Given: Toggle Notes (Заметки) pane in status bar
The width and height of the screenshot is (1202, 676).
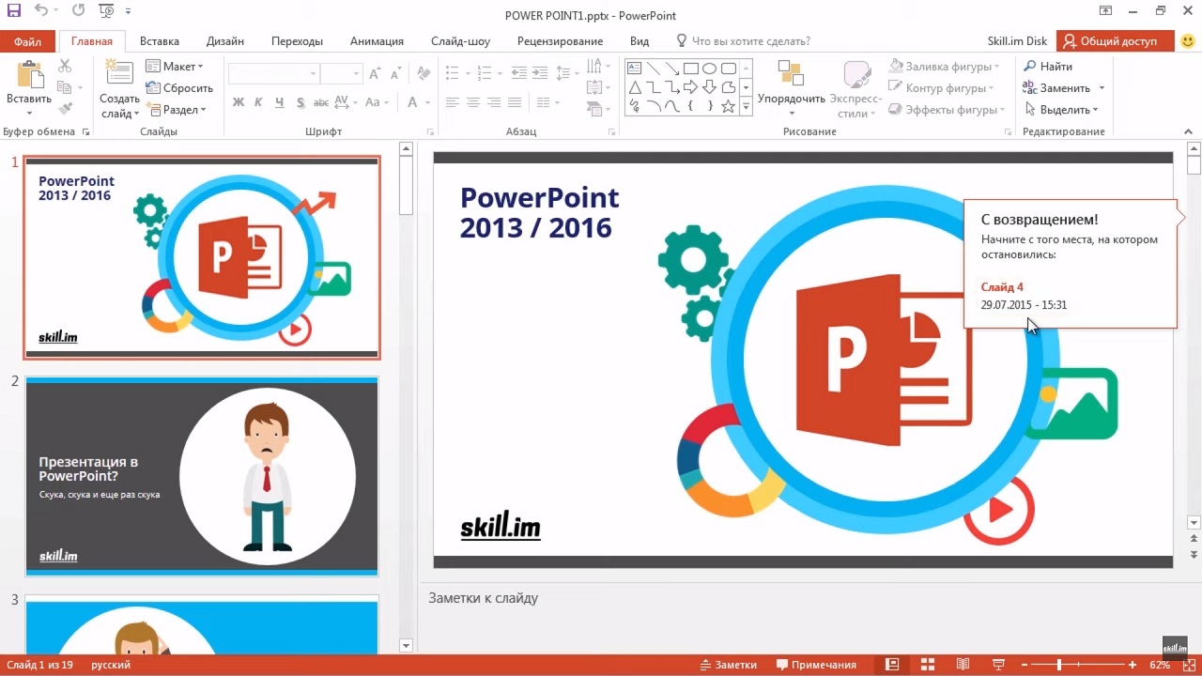Looking at the screenshot, I should pyautogui.click(x=728, y=665).
